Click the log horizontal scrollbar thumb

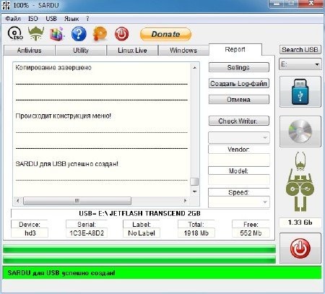[77, 201]
